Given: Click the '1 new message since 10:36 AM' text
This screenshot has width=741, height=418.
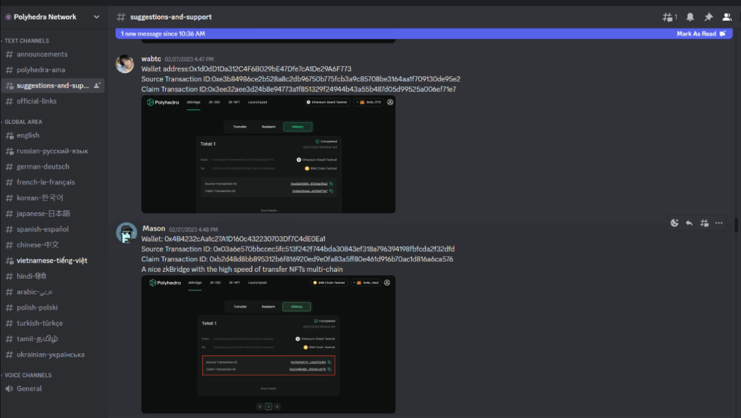Looking at the screenshot, I should click(163, 34).
